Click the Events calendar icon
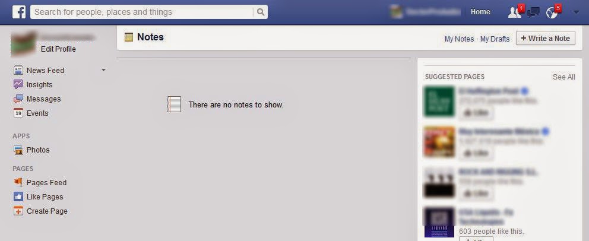This screenshot has width=589, height=241. pos(18,113)
